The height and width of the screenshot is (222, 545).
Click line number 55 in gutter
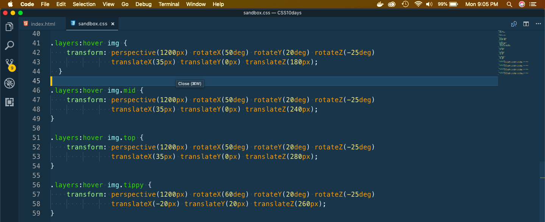[36, 175]
